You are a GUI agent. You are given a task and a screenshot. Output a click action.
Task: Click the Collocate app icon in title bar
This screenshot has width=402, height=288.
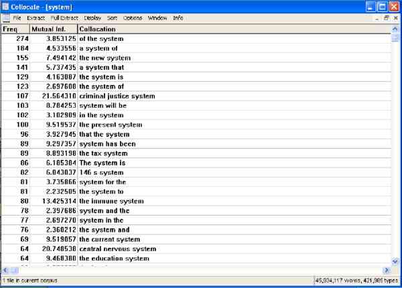(6, 6)
